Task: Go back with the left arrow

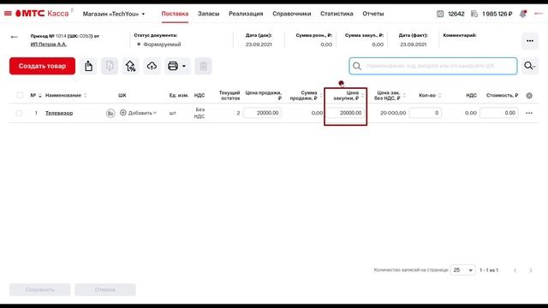Action: [x=14, y=37]
